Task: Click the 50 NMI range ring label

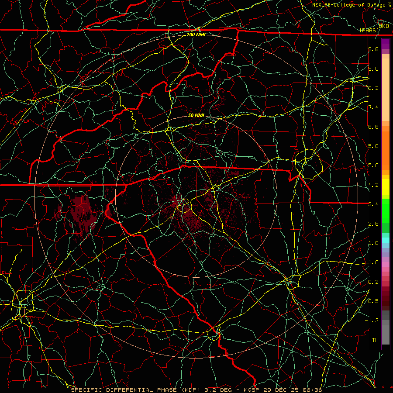Action: click(x=196, y=115)
